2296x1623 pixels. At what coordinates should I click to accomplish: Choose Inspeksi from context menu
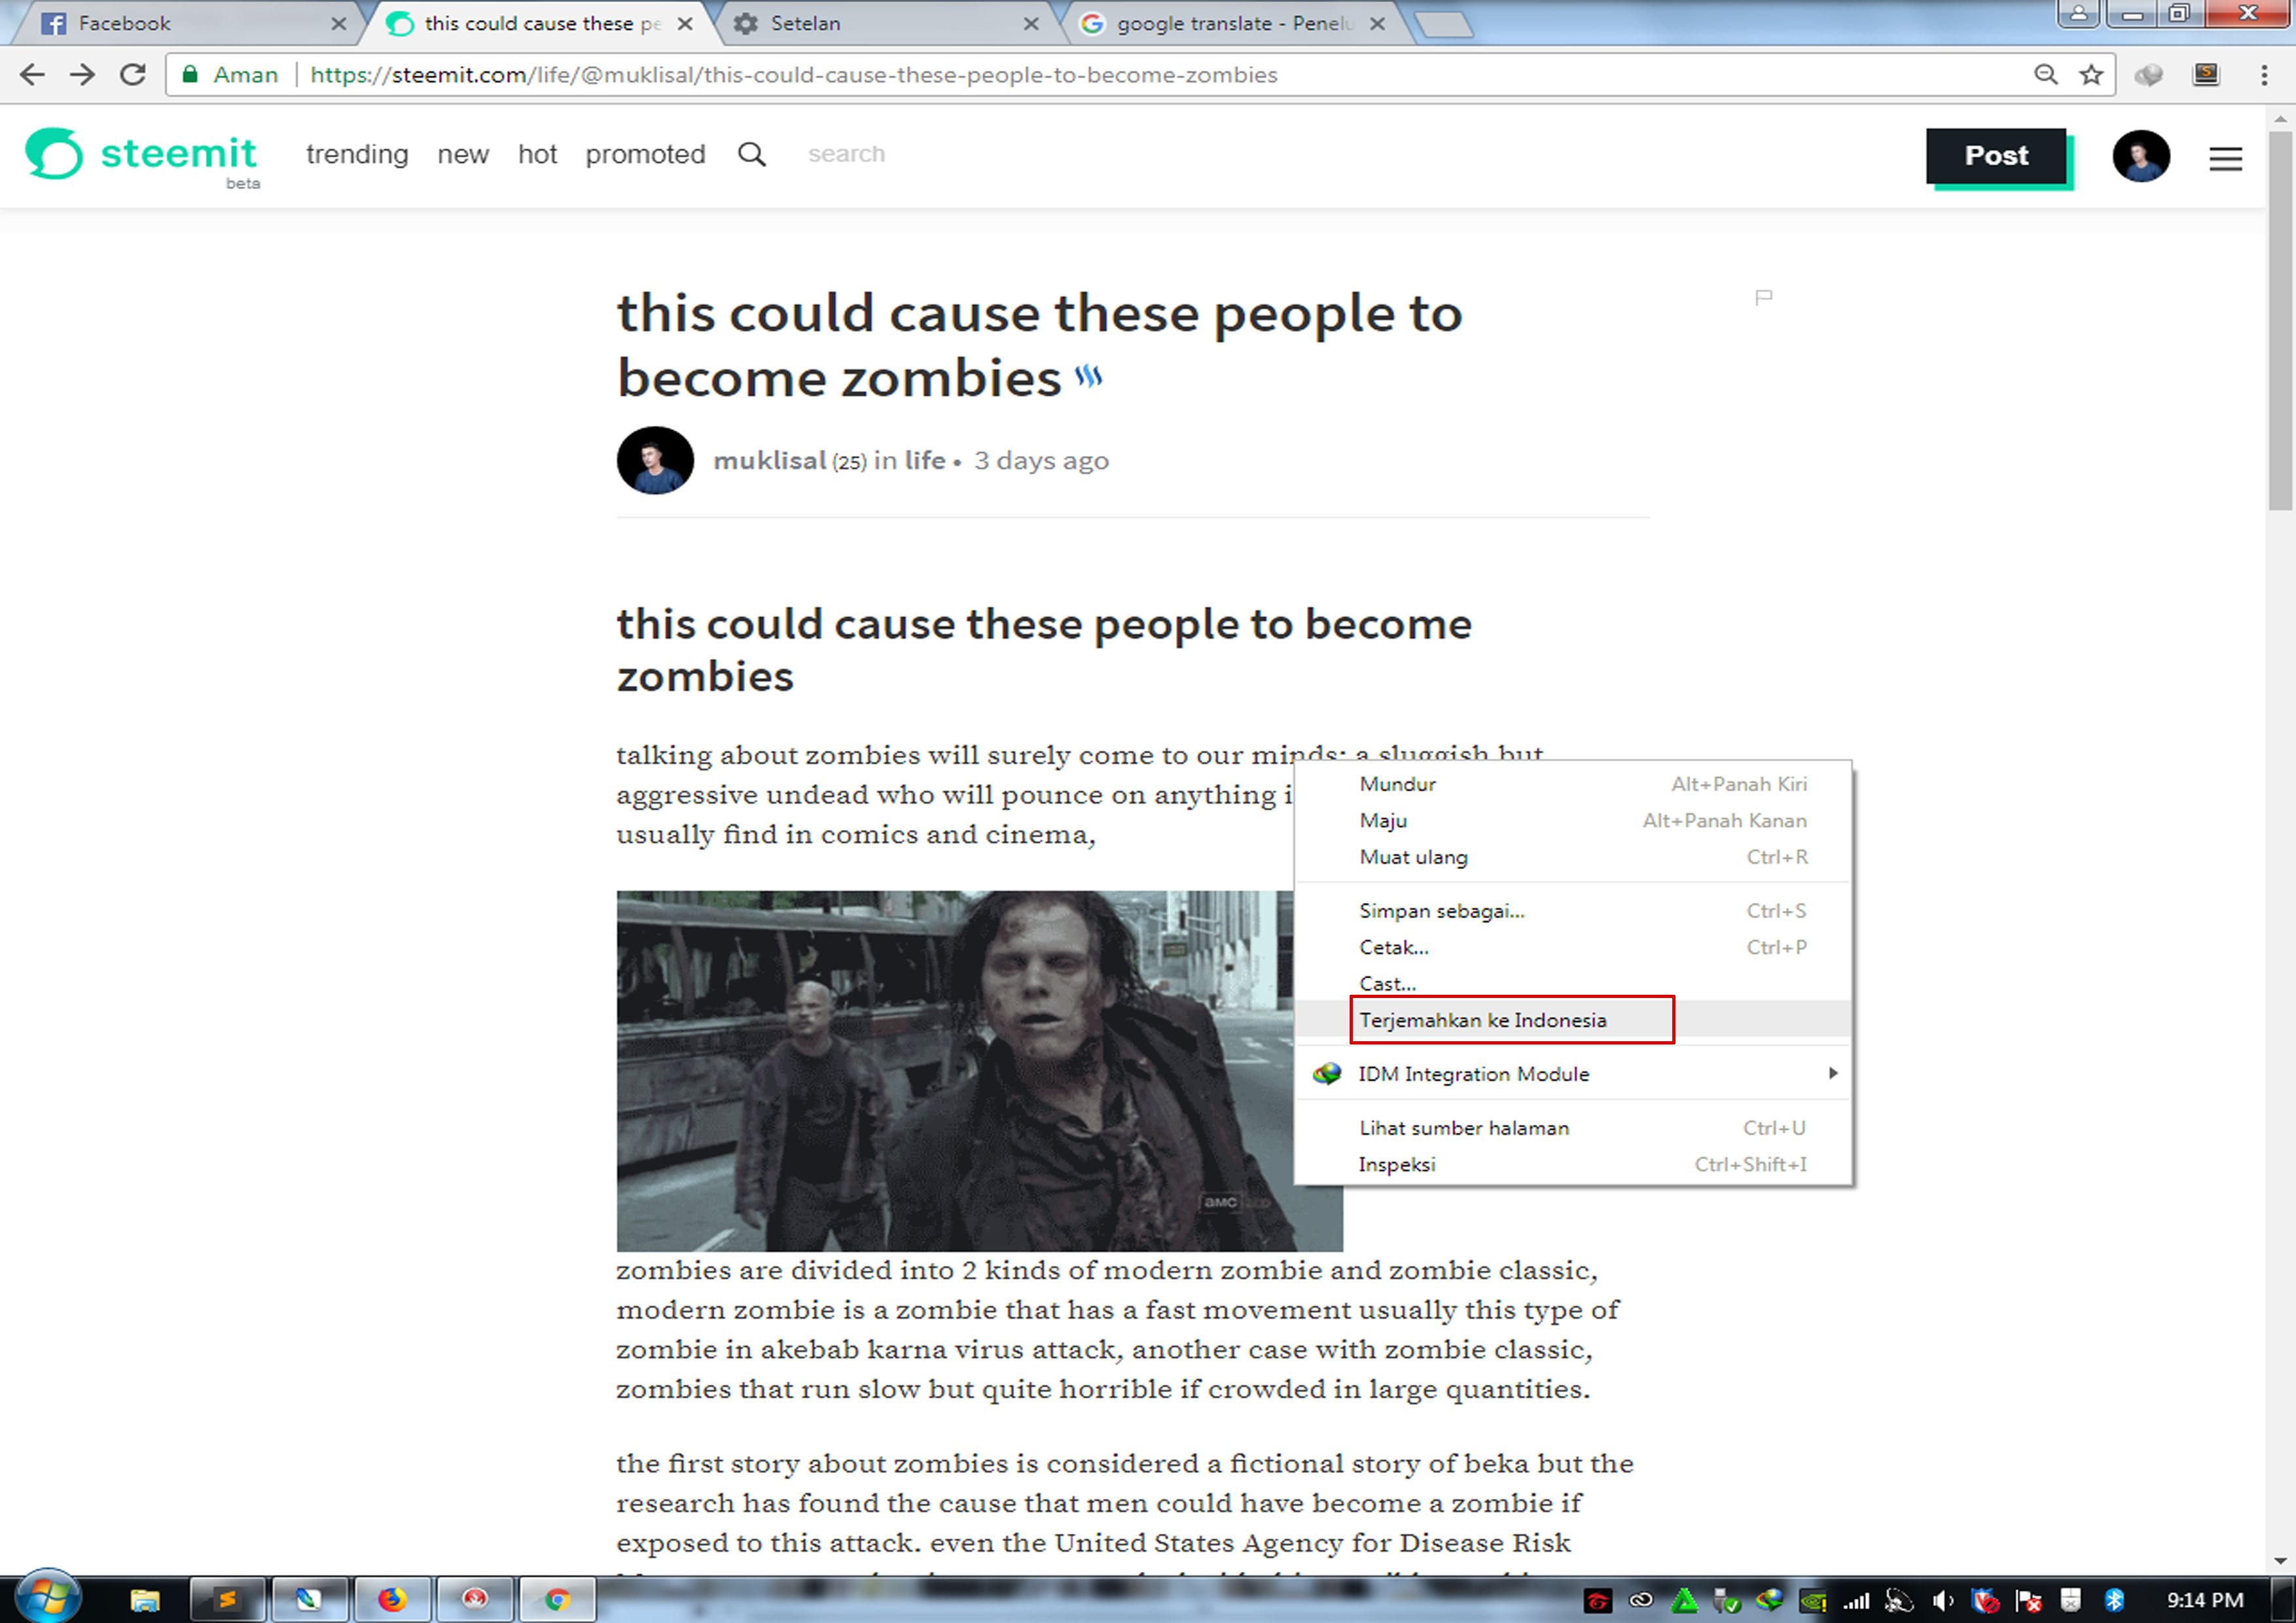[1397, 1164]
